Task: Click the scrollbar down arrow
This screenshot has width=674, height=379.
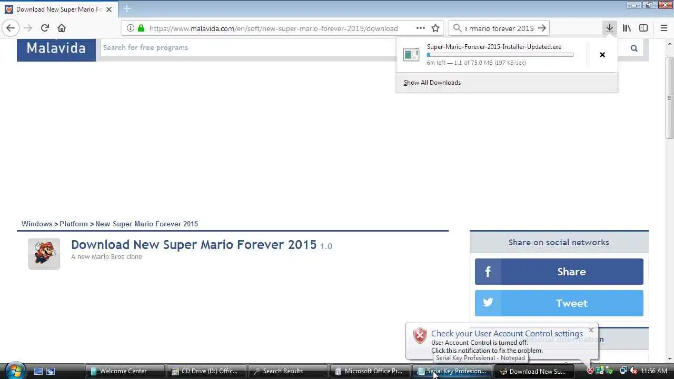Action: tap(670, 358)
